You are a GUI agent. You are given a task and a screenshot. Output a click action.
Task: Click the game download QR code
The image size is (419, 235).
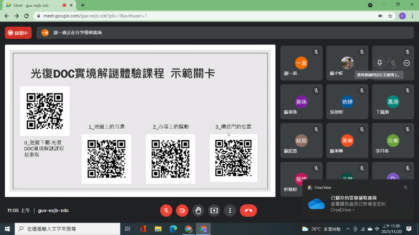pyautogui.click(x=45, y=111)
